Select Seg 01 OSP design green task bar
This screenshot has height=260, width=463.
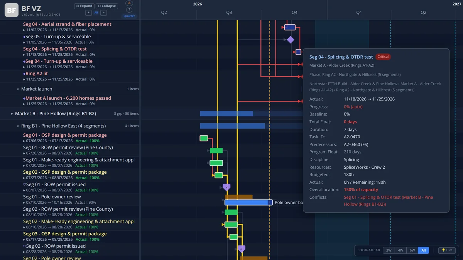(x=204, y=138)
